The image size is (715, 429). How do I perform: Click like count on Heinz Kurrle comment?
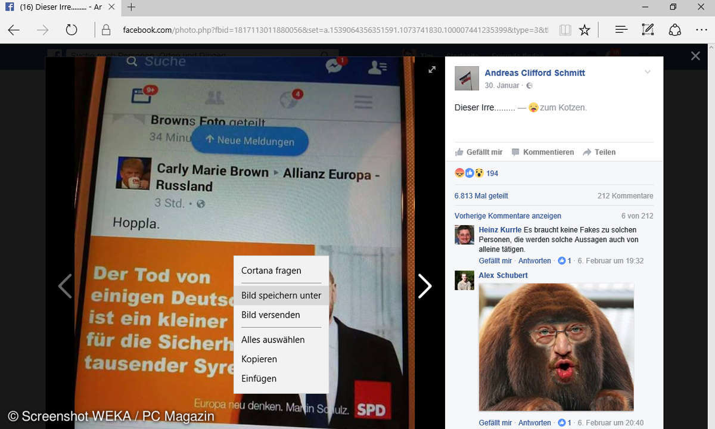pos(564,261)
